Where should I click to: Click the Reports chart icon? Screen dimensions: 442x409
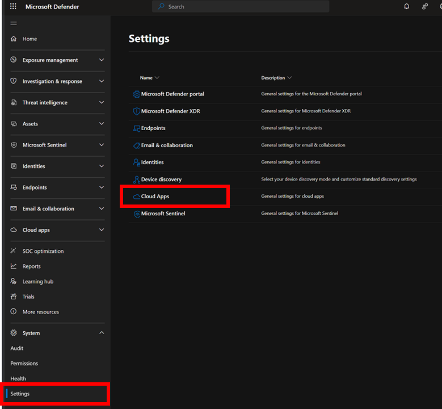point(14,266)
